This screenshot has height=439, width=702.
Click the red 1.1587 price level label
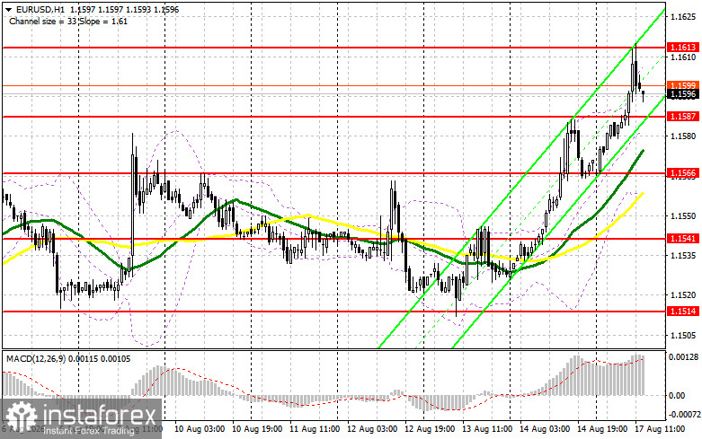point(683,116)
